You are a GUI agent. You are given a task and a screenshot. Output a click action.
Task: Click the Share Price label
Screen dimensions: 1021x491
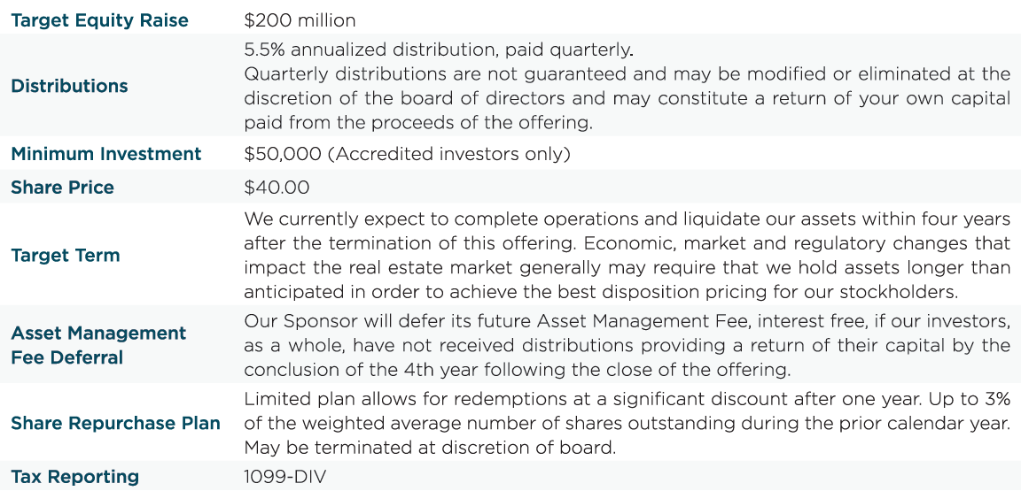[62, 188]
